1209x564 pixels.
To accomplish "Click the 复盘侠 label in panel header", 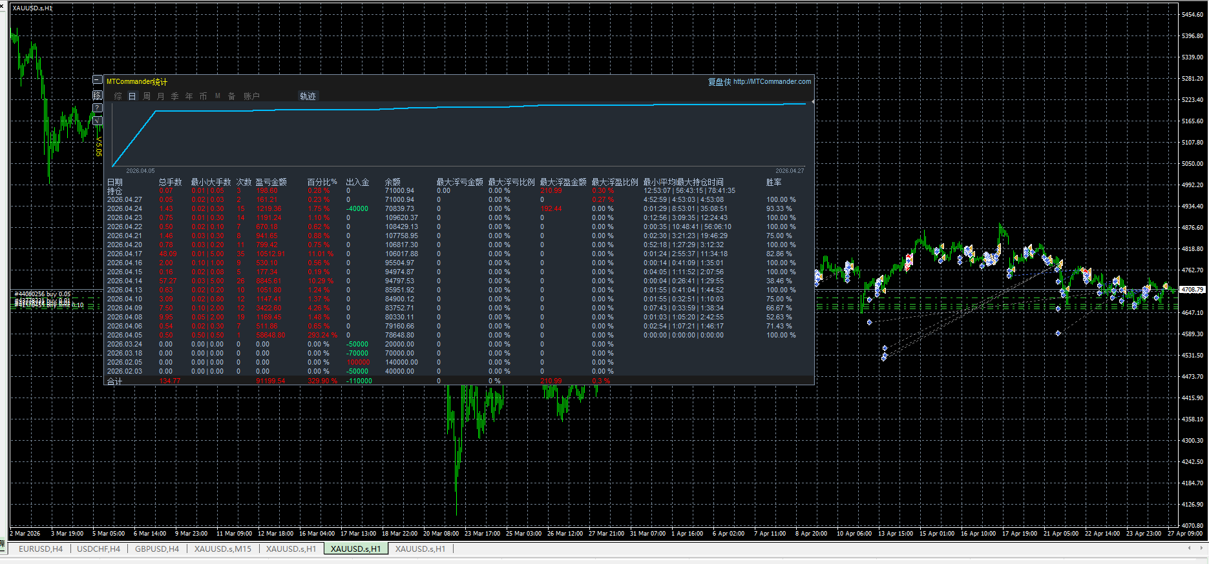I will [719, 82].
